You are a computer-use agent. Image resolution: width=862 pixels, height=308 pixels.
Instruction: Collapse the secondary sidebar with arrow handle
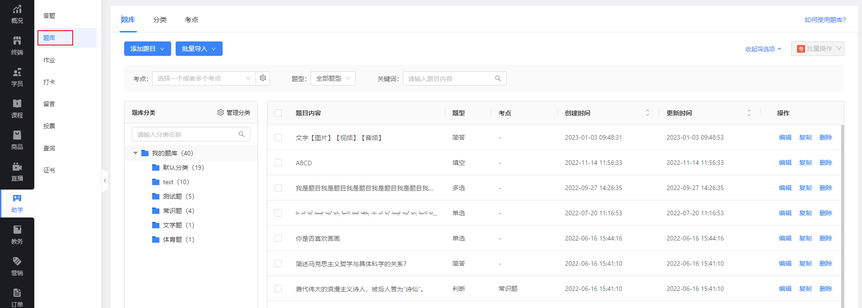(105, 181)
